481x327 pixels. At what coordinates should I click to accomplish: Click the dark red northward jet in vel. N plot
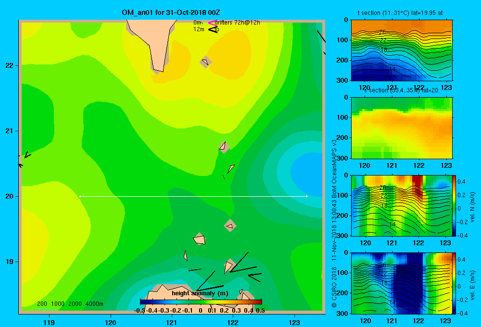point(418,186)
